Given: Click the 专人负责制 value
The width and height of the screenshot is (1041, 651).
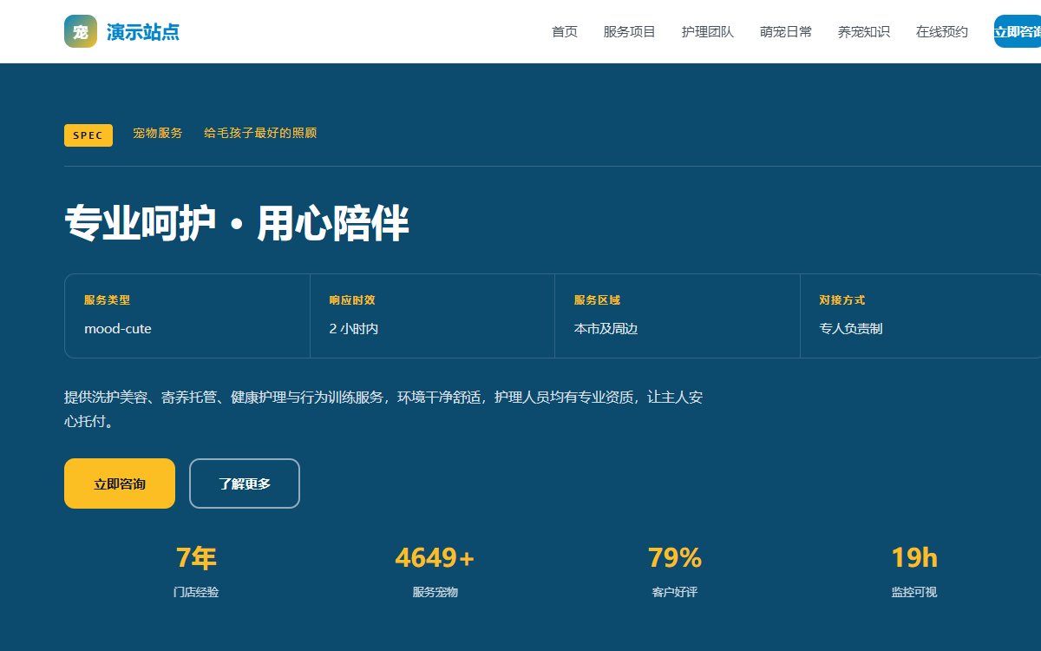Looking at the screenshot, I should point(851,329).
